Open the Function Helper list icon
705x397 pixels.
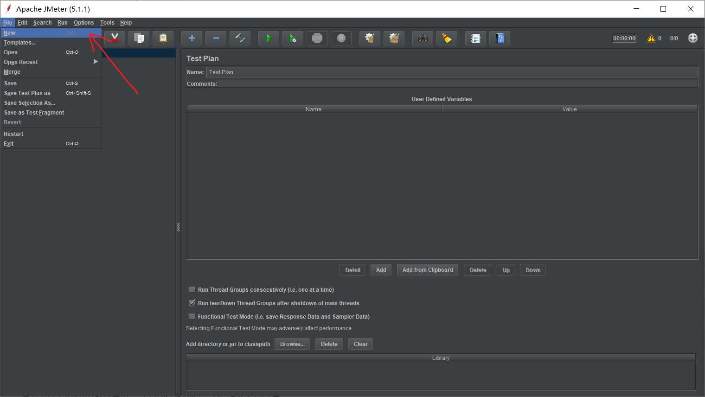click(x=475, y=38)
